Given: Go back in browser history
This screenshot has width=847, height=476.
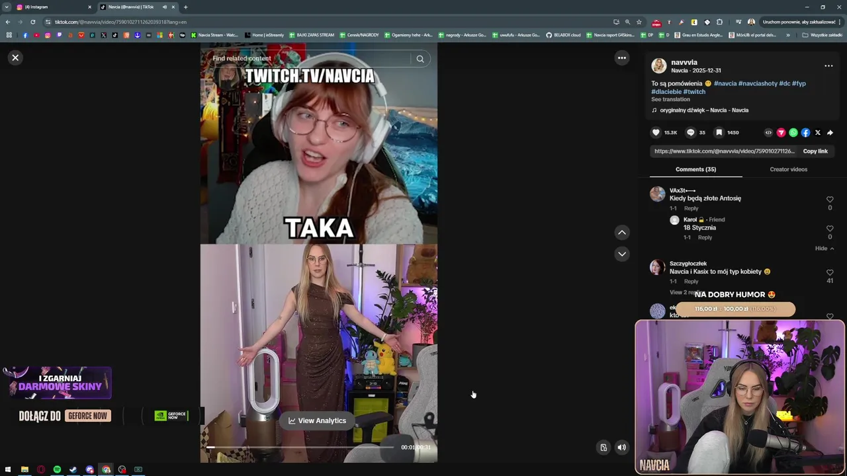Looking at the screenshot, I should coord(8,22).
